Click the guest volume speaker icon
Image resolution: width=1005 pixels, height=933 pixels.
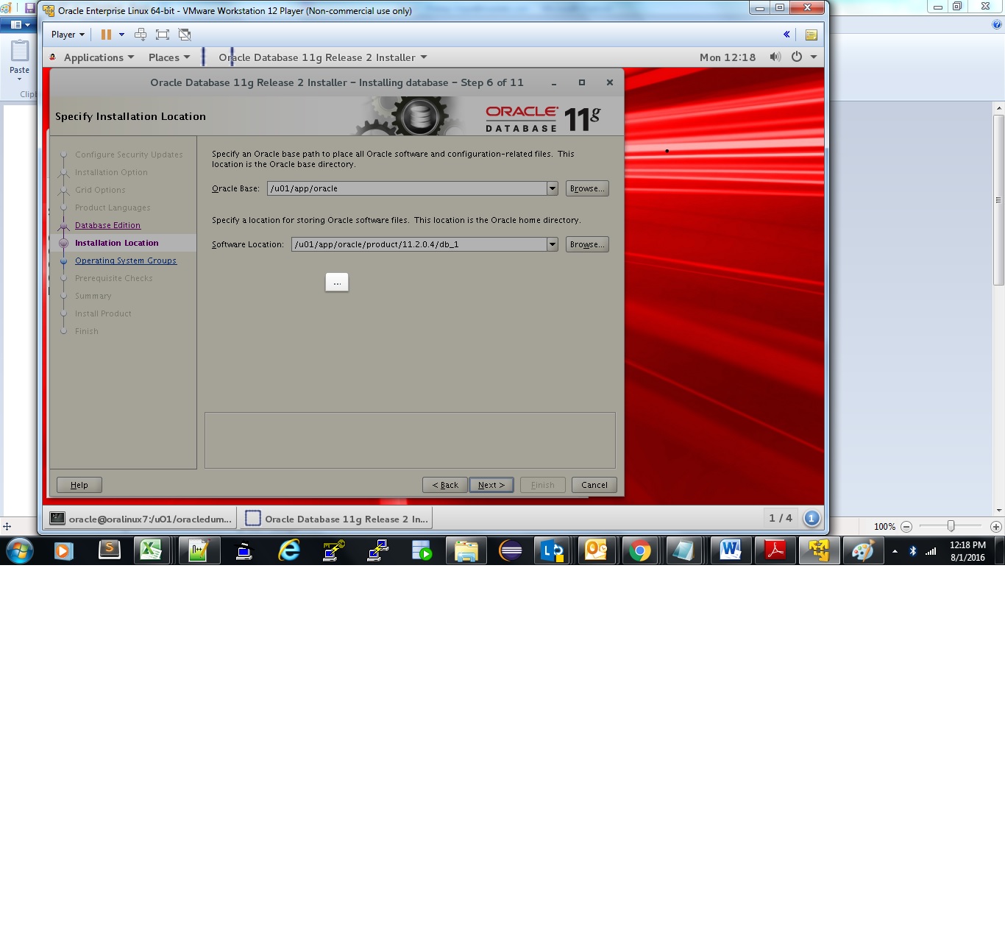[775, 57]
